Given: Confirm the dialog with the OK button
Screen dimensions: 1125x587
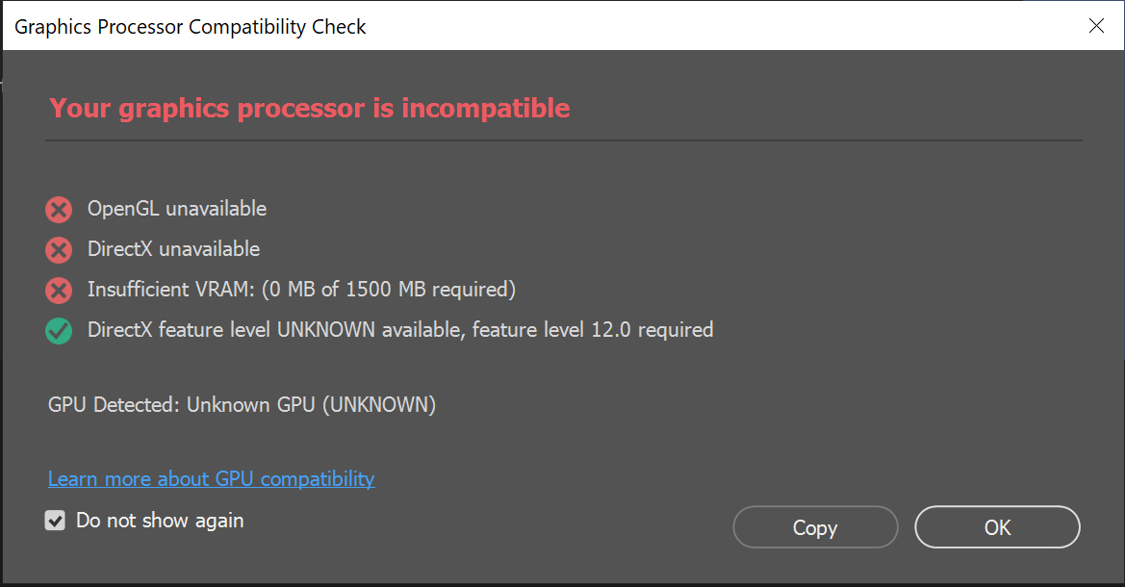Looking at the screenshot, I should pyautogui.click(x=997, y=527).
